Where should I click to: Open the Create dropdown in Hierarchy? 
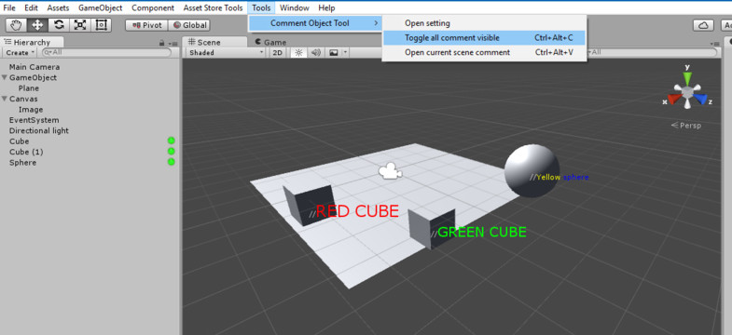pos(21,53)
